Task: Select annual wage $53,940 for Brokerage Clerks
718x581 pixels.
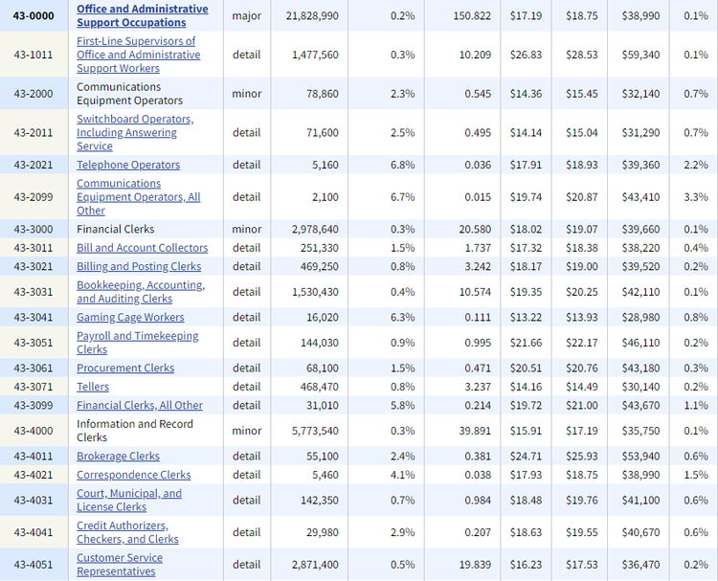Action: pos(640,457)
